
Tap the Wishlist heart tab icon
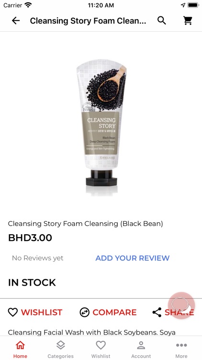(x=101, y=345)
